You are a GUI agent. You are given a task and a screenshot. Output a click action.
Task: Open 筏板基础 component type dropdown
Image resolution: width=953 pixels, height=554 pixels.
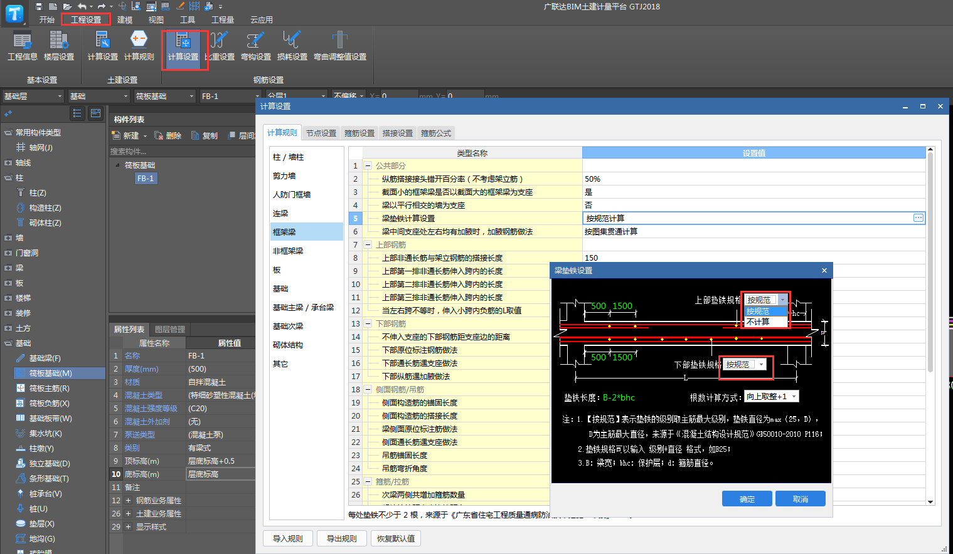[x=165, y=96]
